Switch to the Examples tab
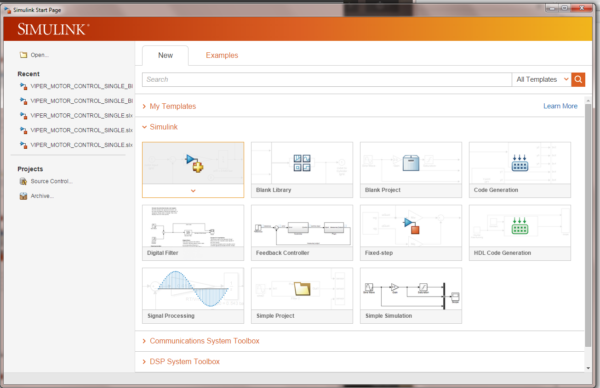Viewport: 600px width, 388px height. click(222, 55)
